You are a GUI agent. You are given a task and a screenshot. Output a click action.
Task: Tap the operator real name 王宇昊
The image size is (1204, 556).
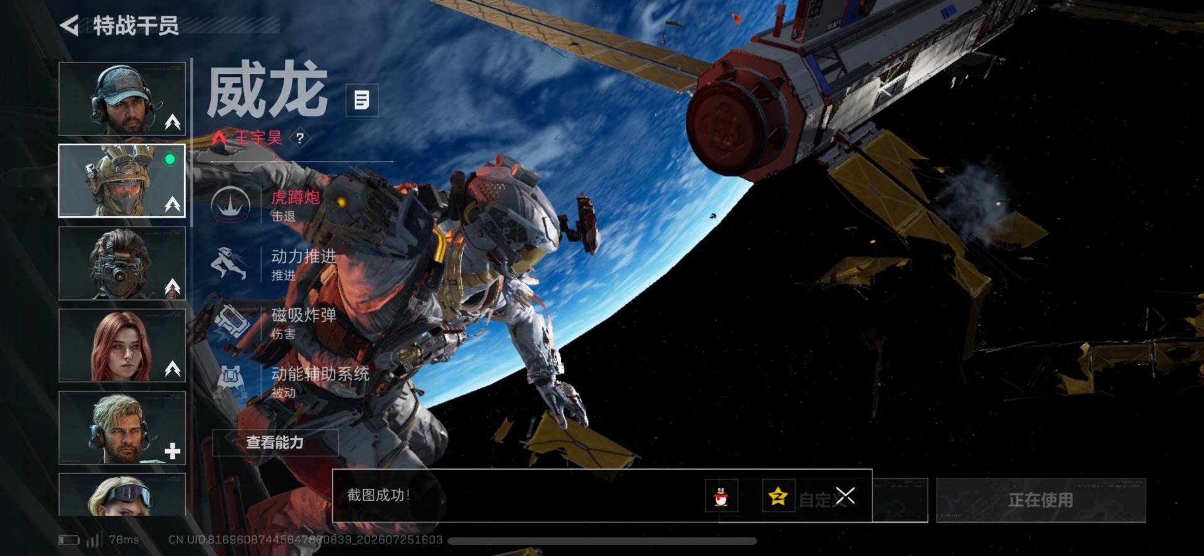click(x=258, y=137)
